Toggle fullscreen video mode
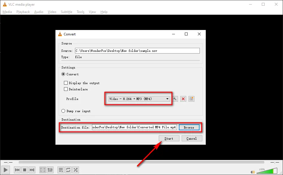283x175 pixels. tap(43, 170)
